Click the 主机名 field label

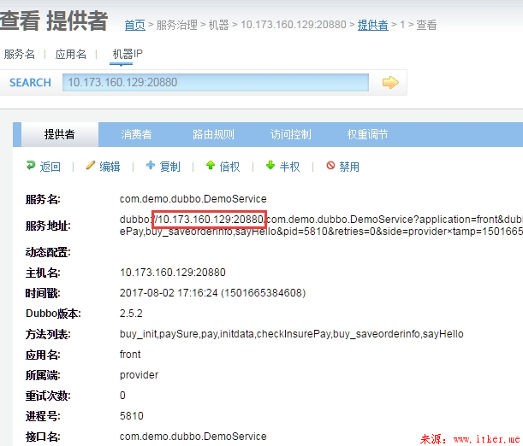[x=43, y=273]
